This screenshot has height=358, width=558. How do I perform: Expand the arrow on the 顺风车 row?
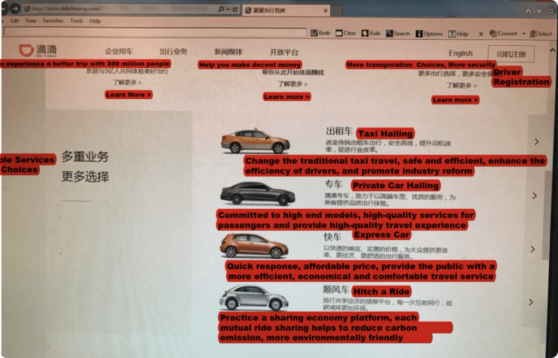[531, 302]
